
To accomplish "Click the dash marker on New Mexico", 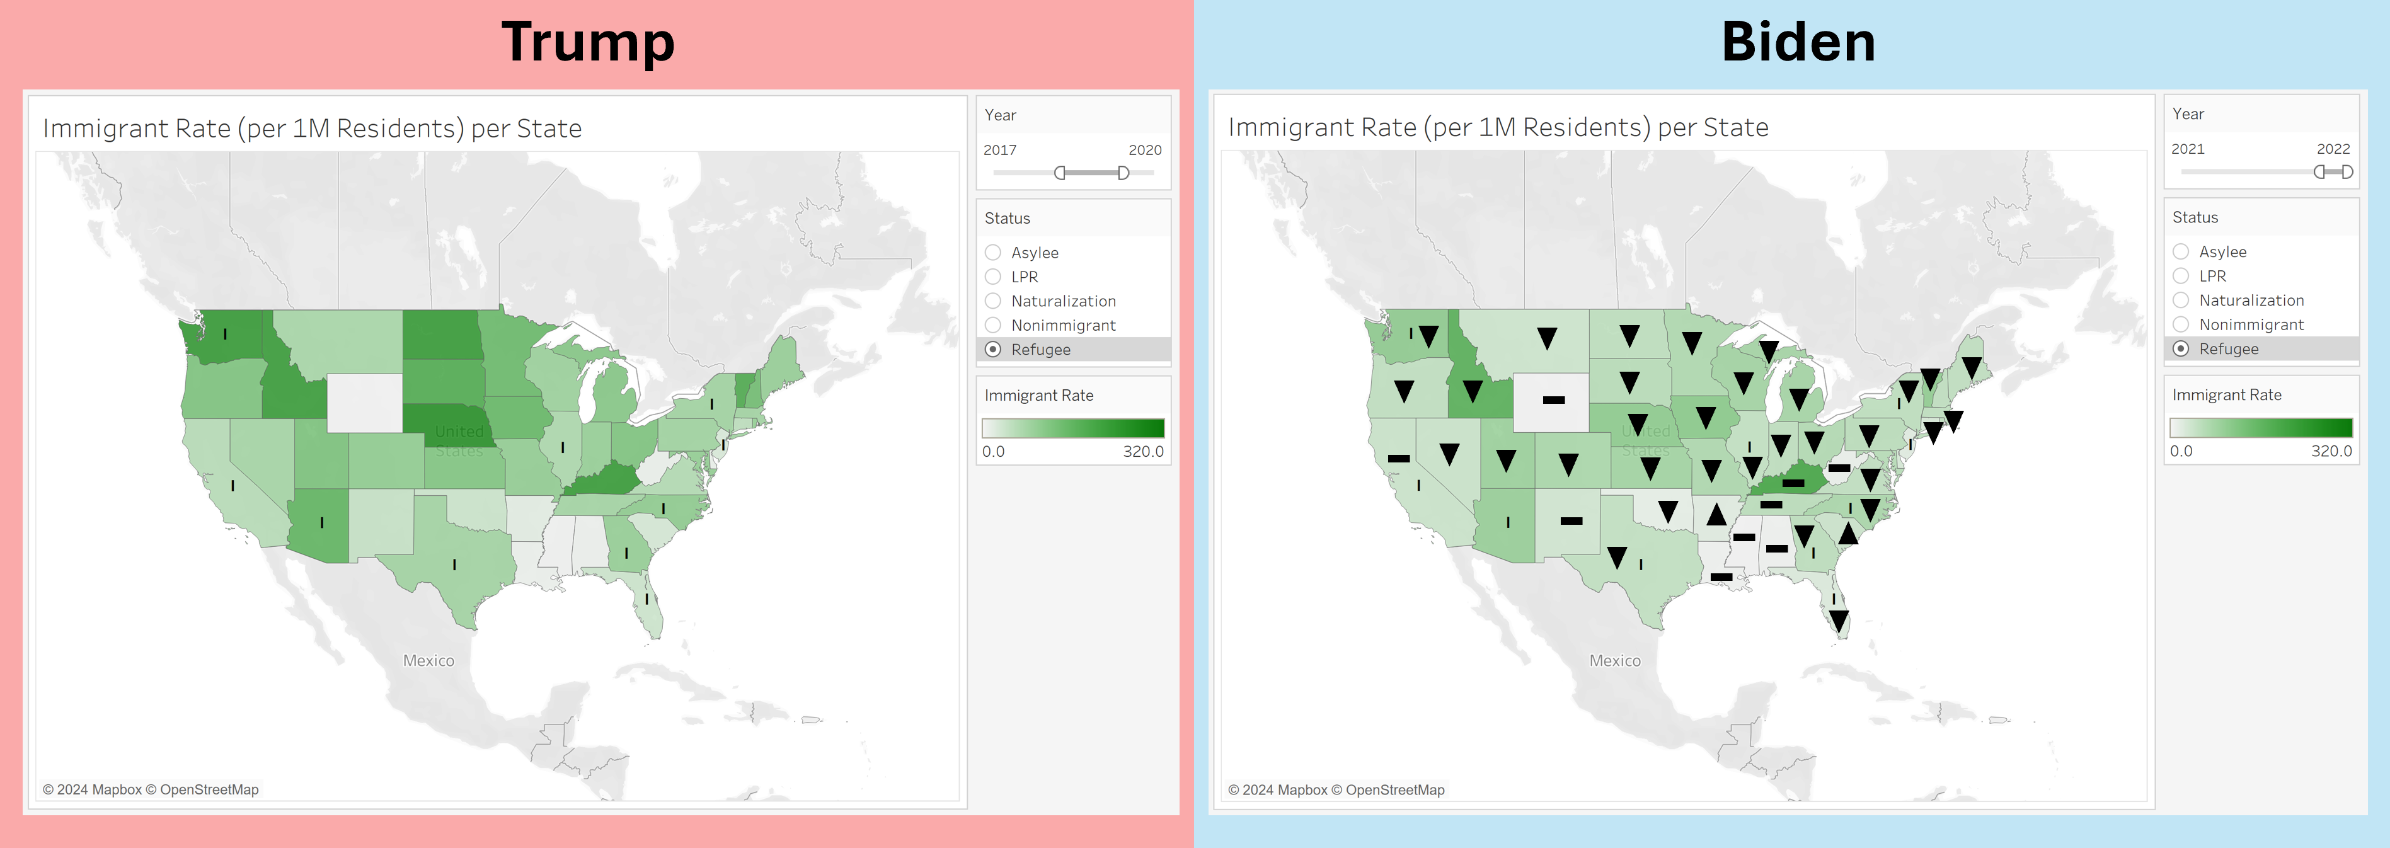I will [1571, 520].
